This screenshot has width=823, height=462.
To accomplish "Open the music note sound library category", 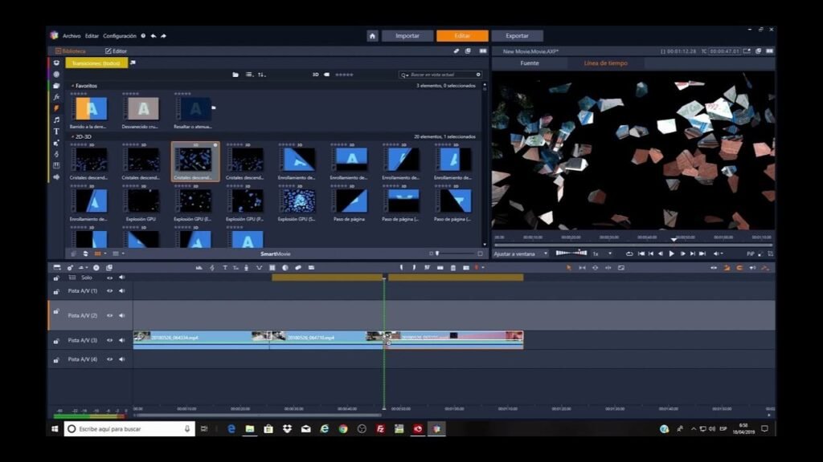I will pos(56,120).
